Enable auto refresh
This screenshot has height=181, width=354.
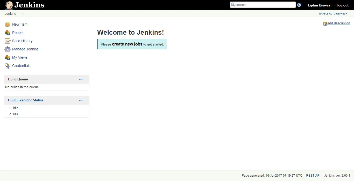pos(333,14)
